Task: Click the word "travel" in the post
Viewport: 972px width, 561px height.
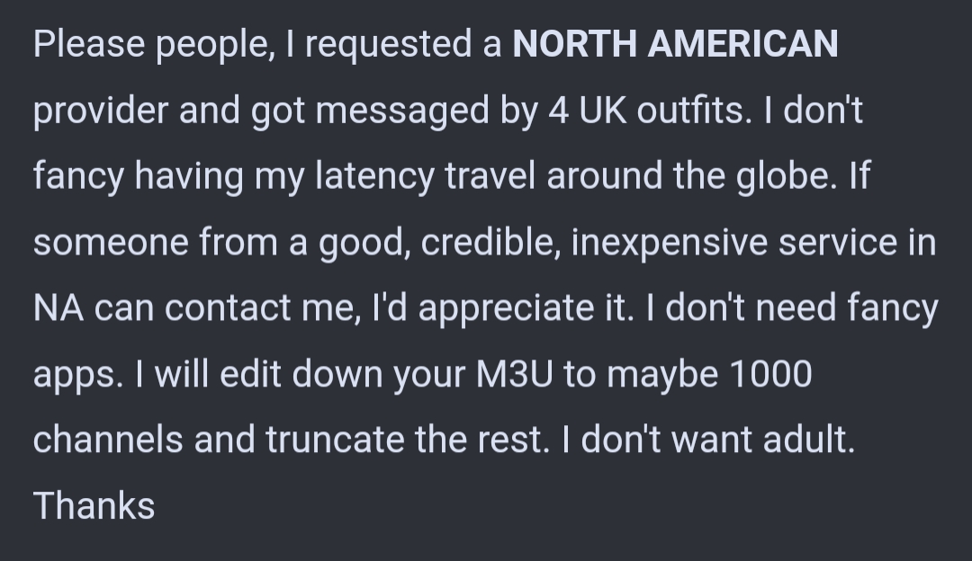Action: click(x=490, y=176)
